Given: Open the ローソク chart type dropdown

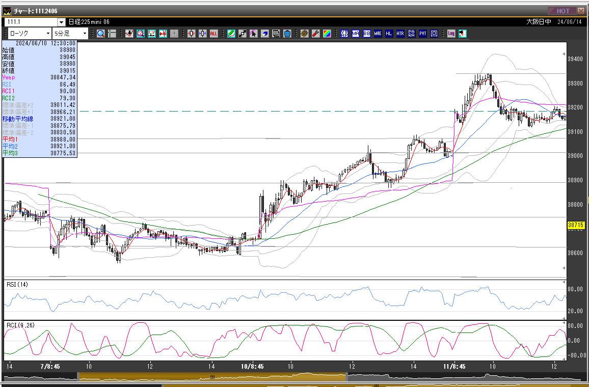Looking at the screenshot, I should coord(30,34).
